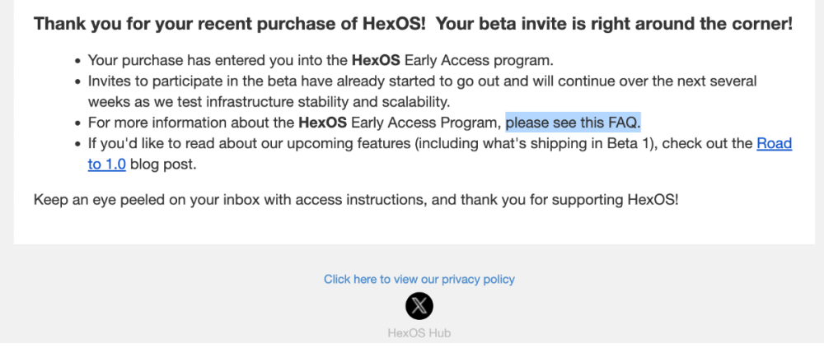Click the 'blog post.' text after Road to 1.0
This screenshot has height=348, width=824.
point(164,164)
